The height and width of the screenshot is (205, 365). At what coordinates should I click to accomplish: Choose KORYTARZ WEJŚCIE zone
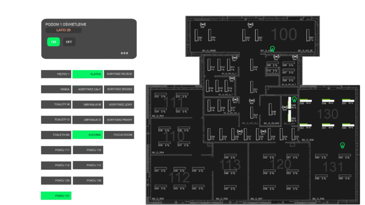click(119, 75)
